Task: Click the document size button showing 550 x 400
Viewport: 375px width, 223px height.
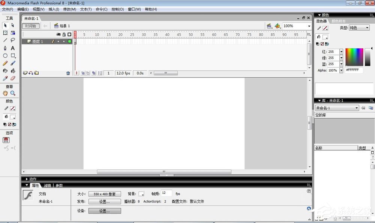Action: point(104,194)
